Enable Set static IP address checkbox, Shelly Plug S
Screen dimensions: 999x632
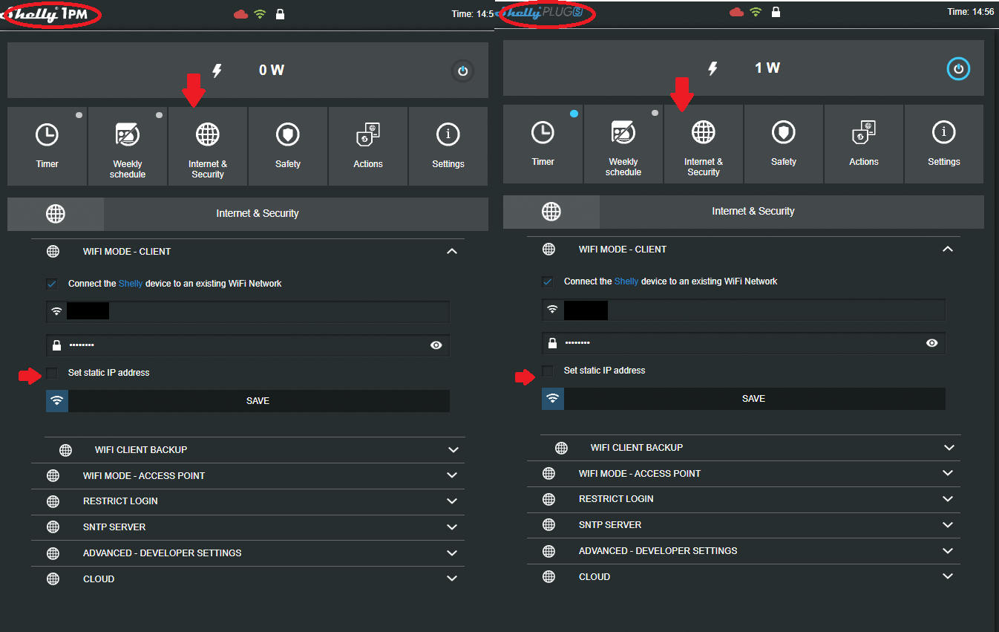pos(547,371)
